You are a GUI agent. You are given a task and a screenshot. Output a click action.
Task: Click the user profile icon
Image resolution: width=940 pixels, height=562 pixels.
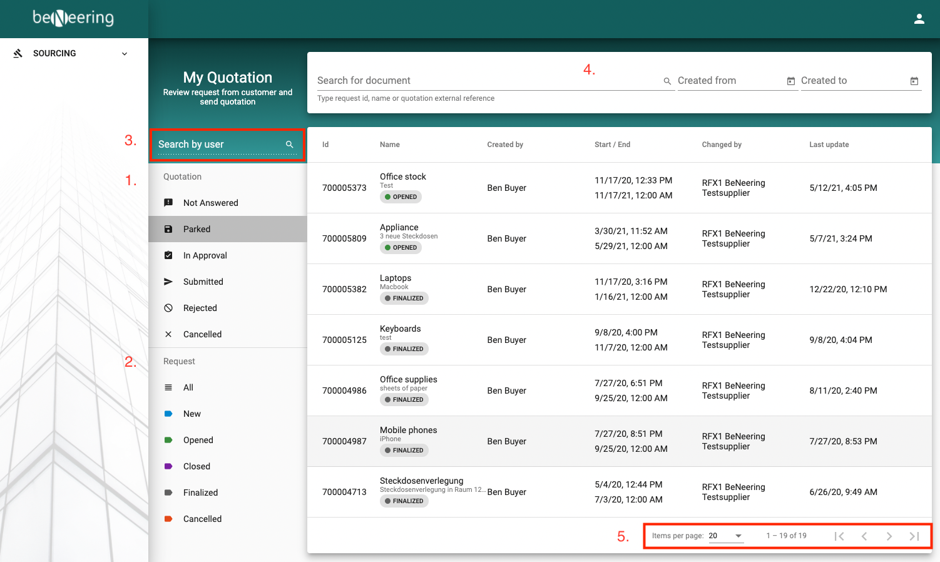point(919,19)
